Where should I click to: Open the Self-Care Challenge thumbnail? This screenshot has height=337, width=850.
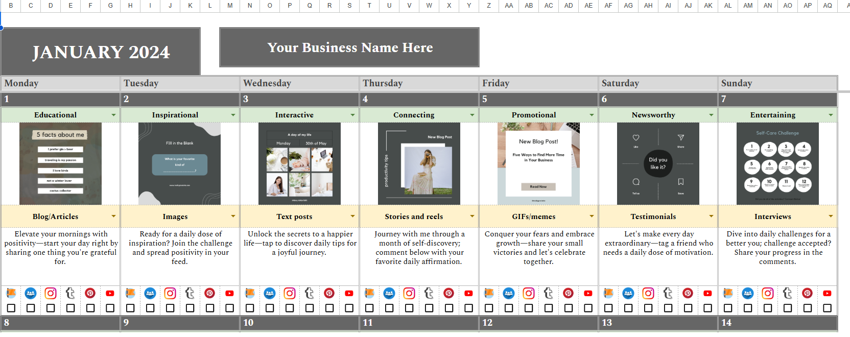(777, 163)
